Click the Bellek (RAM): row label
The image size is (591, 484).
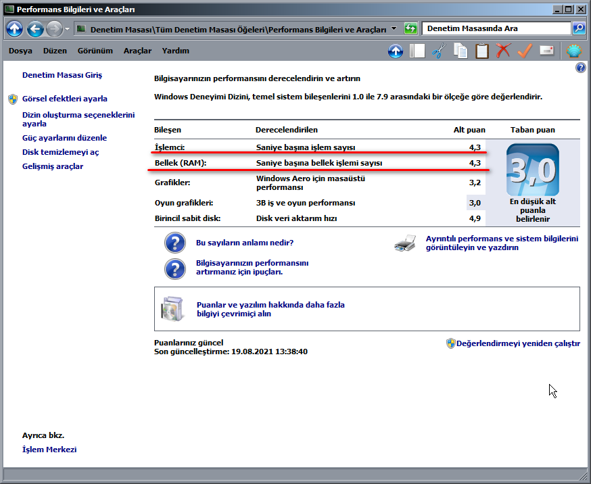click(x=181, y=163)
